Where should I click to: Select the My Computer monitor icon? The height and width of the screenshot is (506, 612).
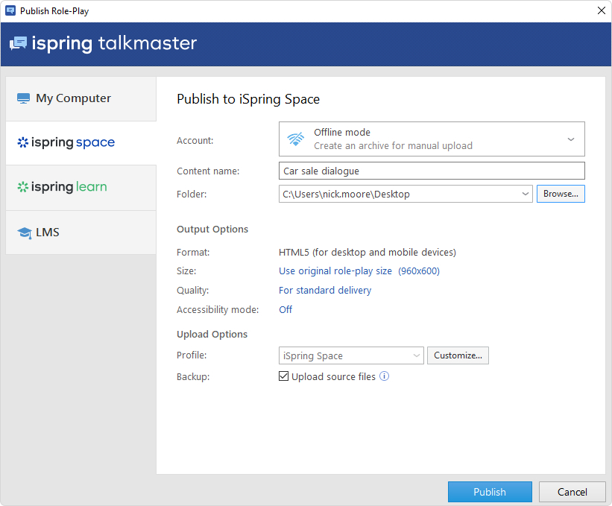click(x=23, y=98)
